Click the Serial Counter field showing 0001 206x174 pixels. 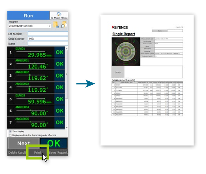click(48, 39)
